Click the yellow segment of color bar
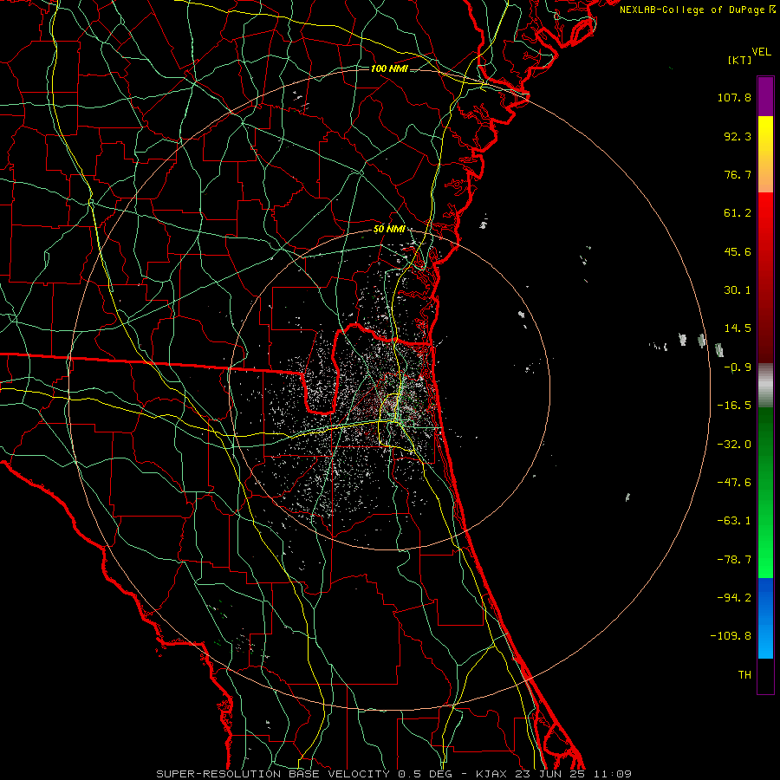 coord(765,154)
